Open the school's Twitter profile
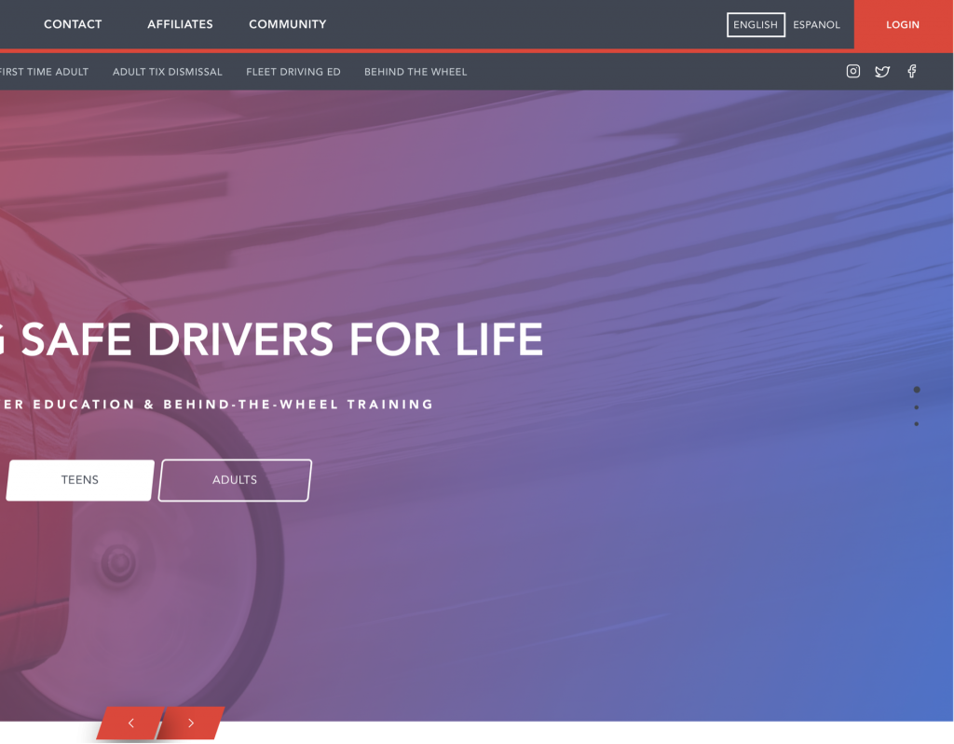 [x=882, y=71]
